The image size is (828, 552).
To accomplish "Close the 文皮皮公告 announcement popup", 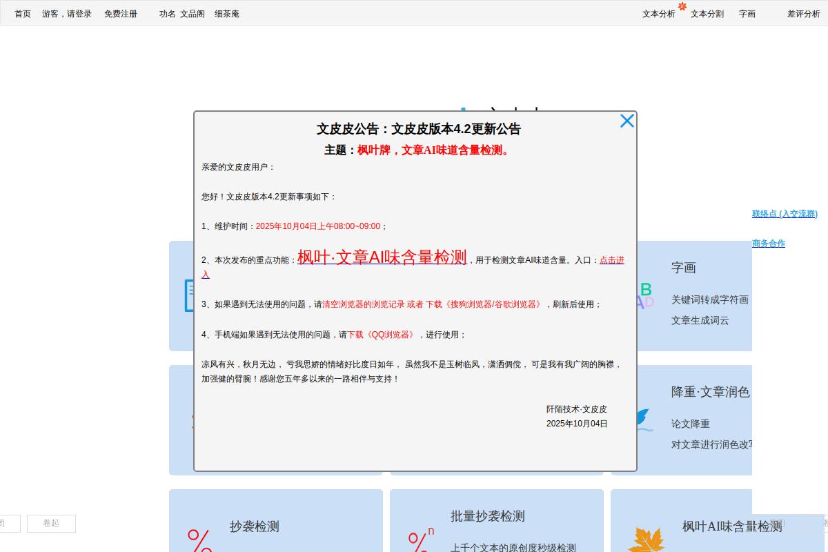I will point(627,121).
